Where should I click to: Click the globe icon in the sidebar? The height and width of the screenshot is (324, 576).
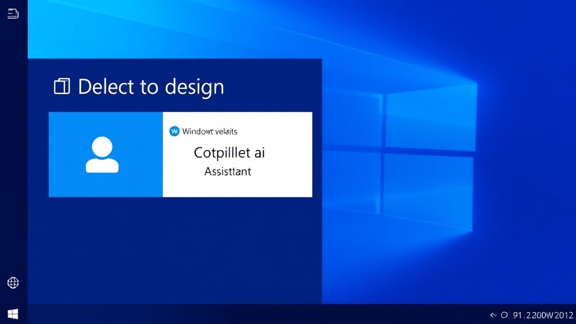click(12, 282)
